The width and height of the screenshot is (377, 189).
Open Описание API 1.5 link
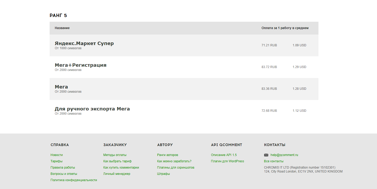pyautogui.click(x=224, y=155)
